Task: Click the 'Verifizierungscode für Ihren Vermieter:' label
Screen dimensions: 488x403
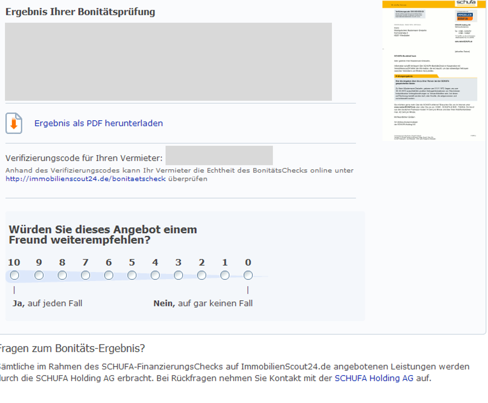Action: [x=84, y=158]
